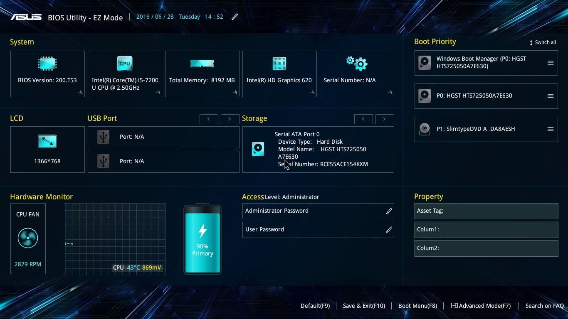The height and width of the screenshot is (319, 568).
Task: Click P0 HGST drive icon in boot list
Action: click(425, 96)
